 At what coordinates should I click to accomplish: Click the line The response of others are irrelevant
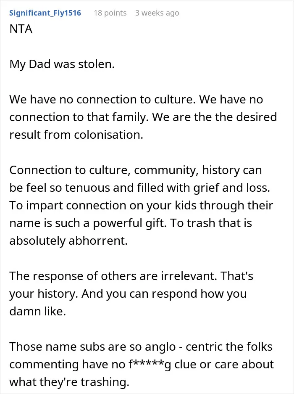click(131, 276)
